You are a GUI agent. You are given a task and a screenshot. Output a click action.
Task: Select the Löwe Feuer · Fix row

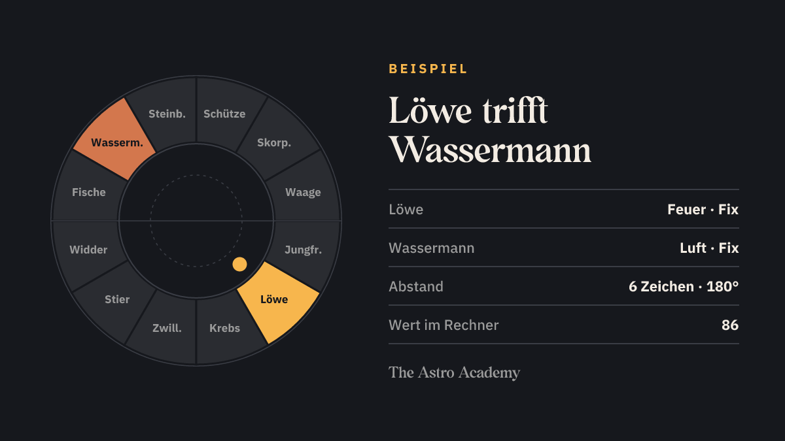(564, 209)
